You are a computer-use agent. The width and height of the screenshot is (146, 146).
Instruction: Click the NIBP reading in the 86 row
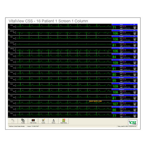click(125, 111)
